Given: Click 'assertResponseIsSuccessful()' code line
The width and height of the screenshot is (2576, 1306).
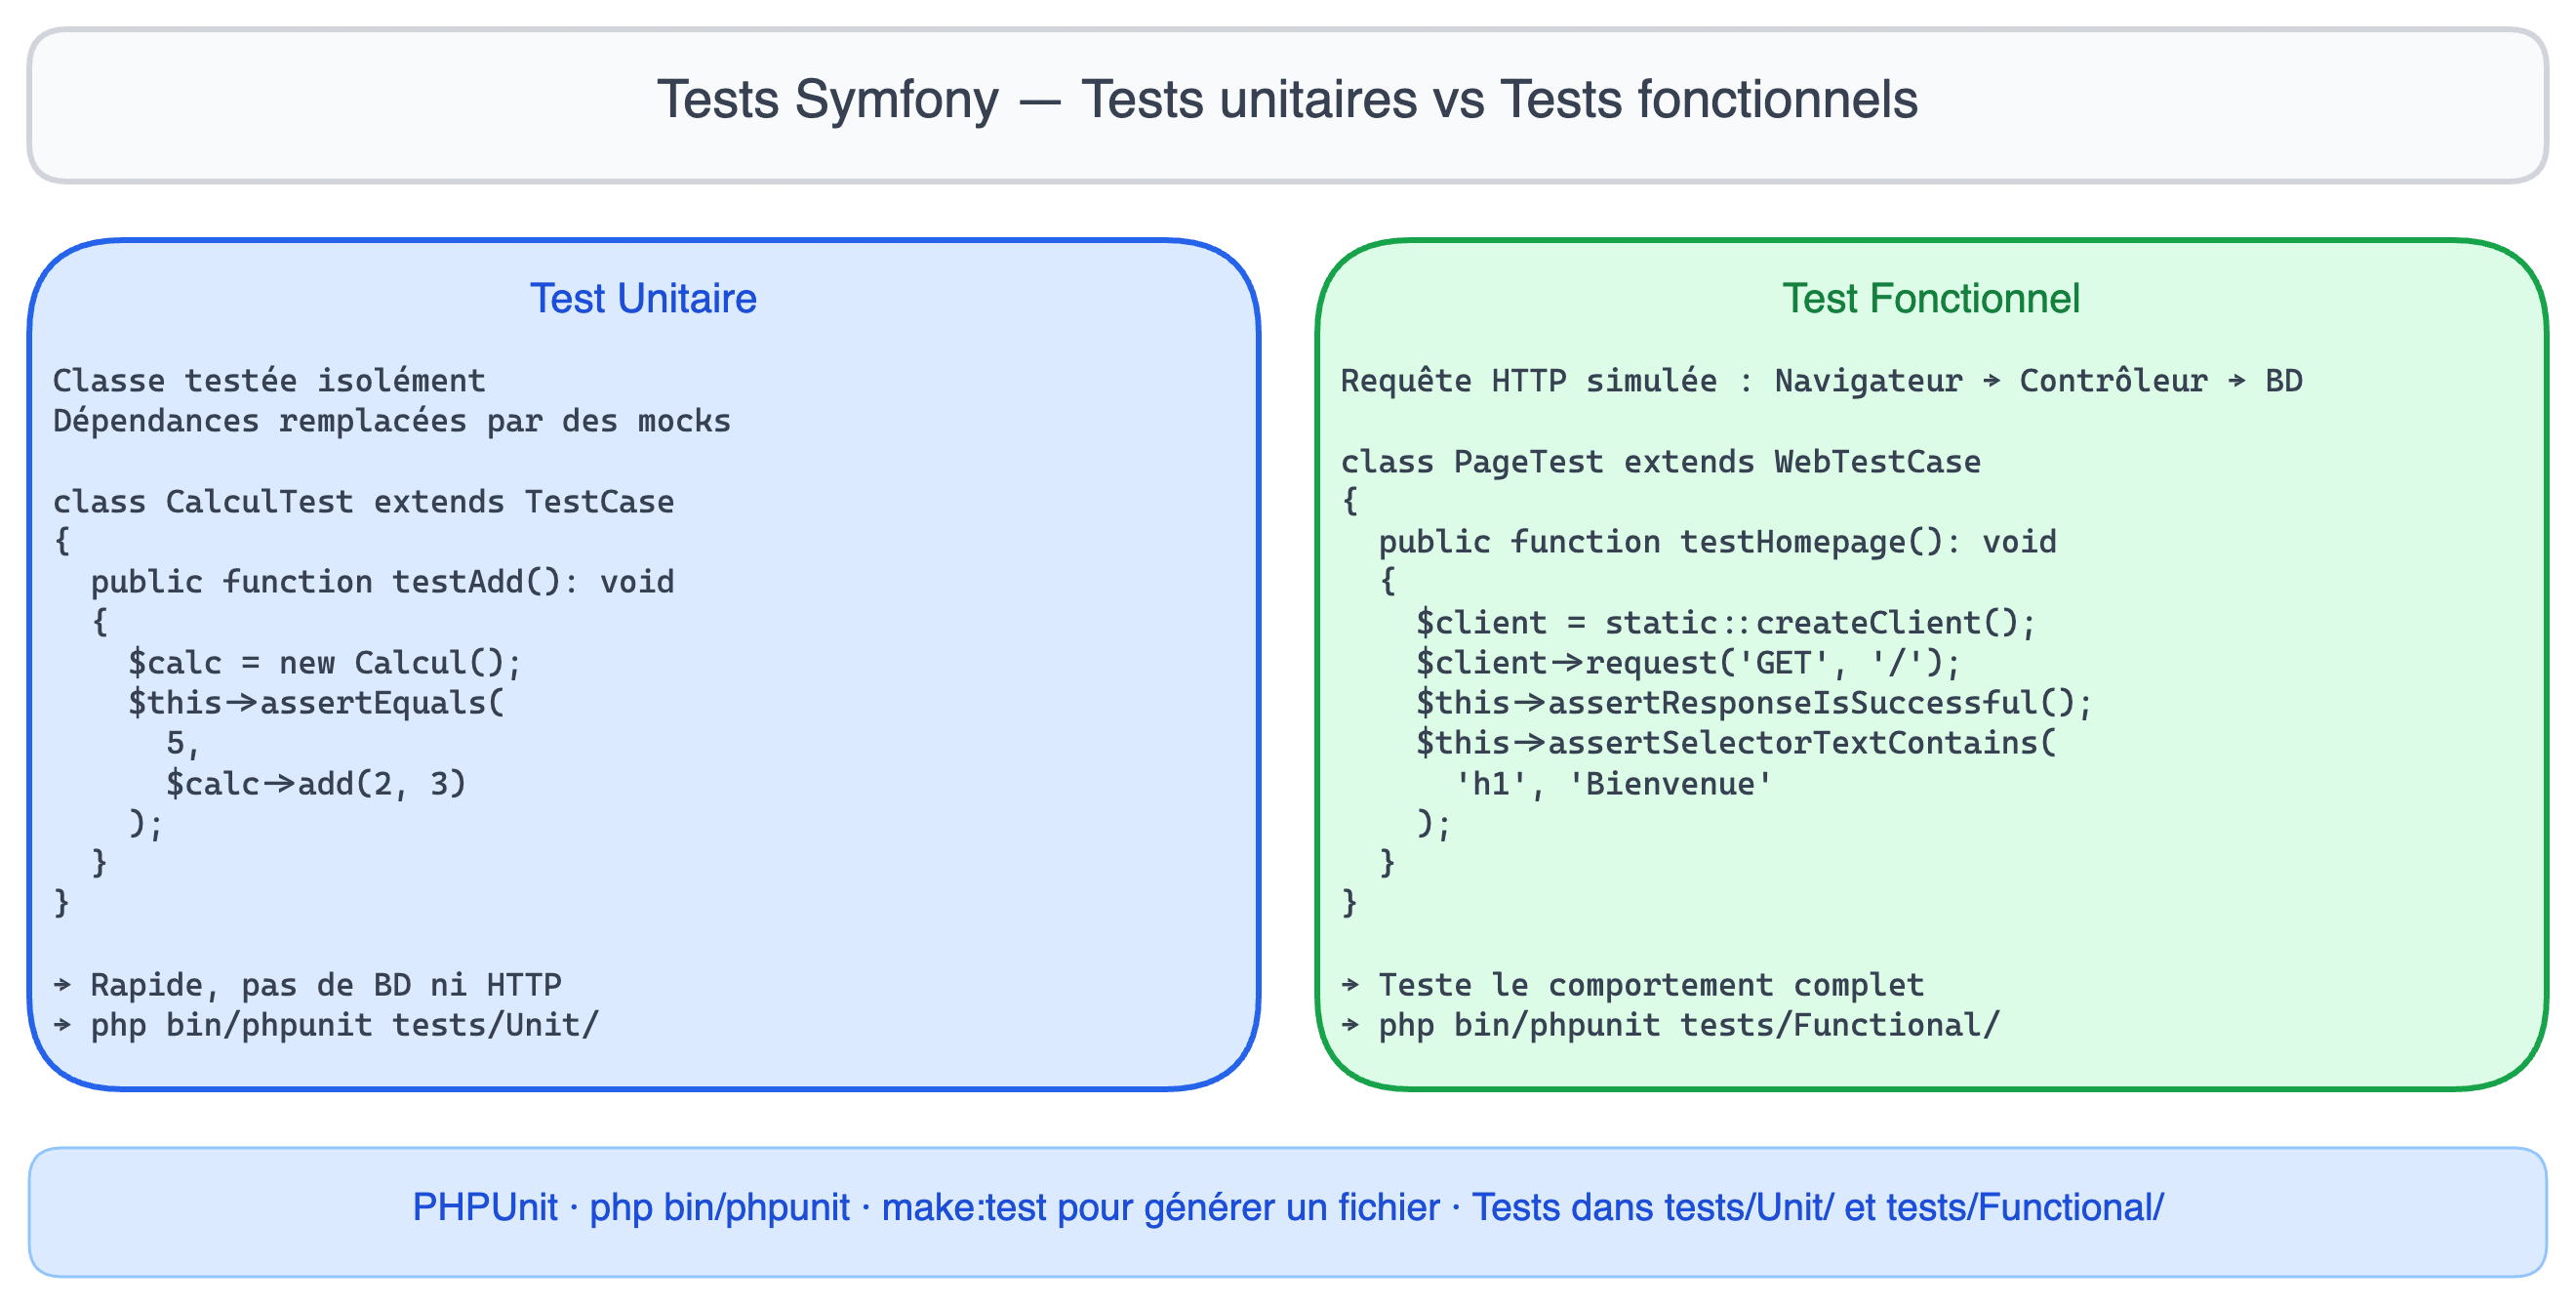Looking at the screenshot, I should (1754, 703).
